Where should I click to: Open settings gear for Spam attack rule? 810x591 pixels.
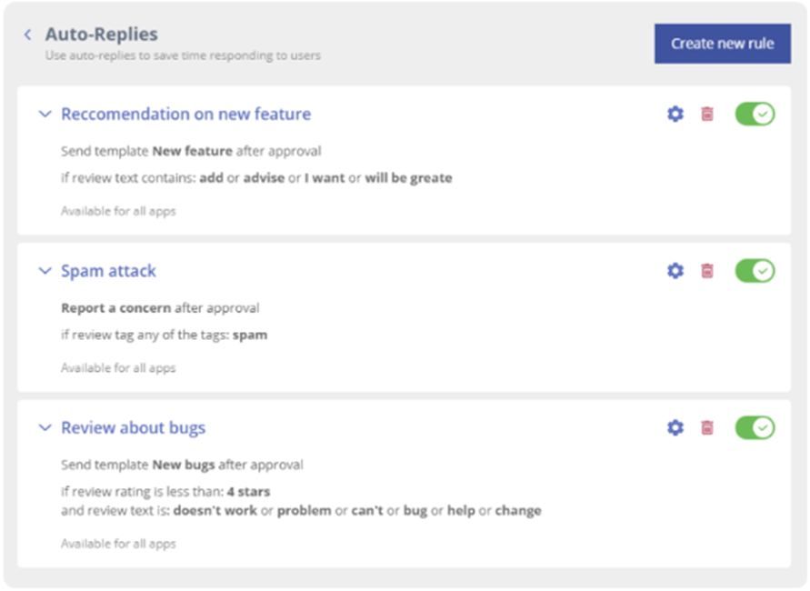point(675,271)
